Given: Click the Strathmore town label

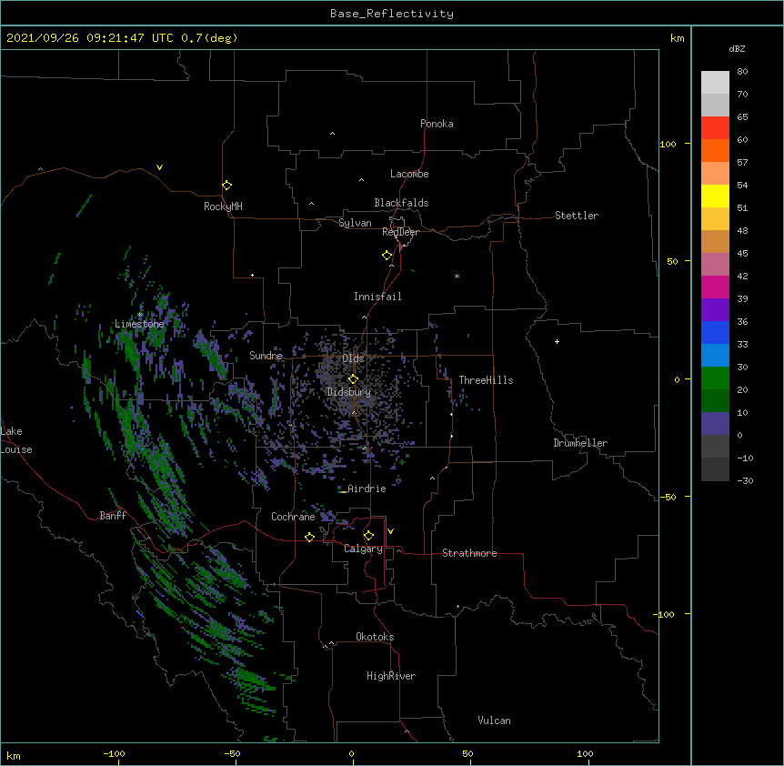Looking at the screenshot, I should pos(469,553).
